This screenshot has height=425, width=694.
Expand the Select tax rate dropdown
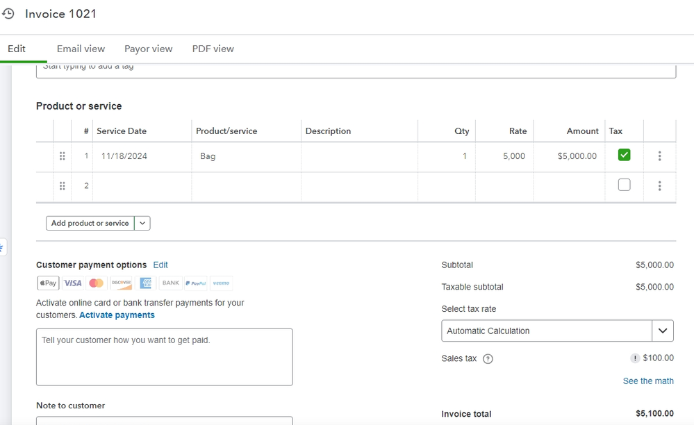tap(663, 331)
